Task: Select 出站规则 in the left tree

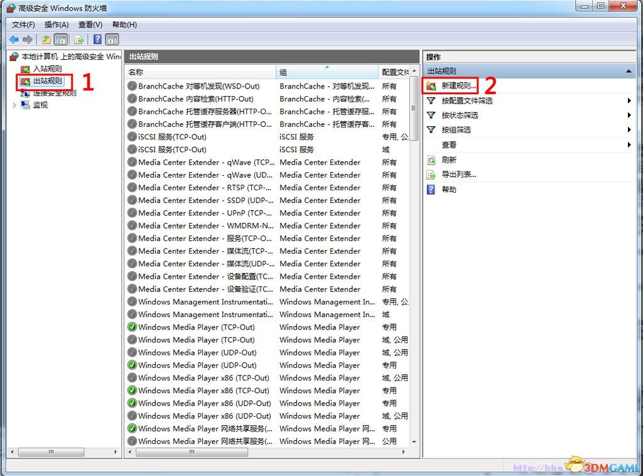Action: click(47, 81)
